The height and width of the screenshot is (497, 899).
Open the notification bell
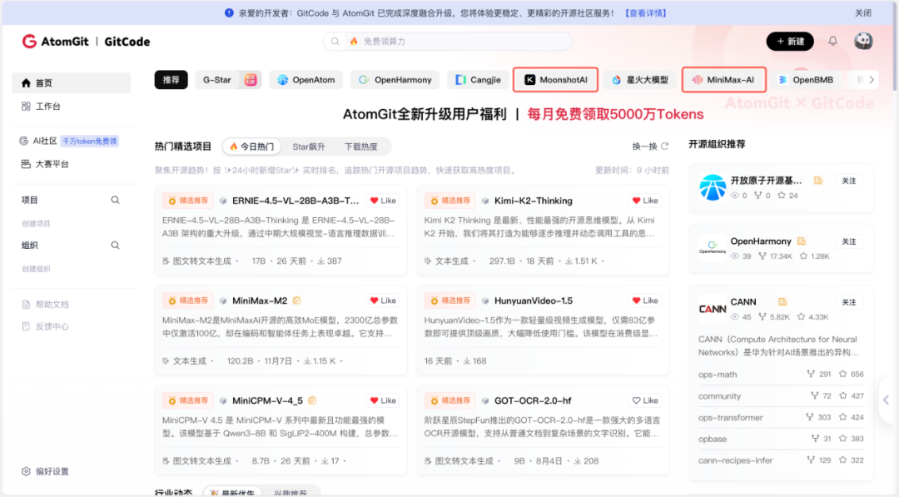click(x=832, y=42)
